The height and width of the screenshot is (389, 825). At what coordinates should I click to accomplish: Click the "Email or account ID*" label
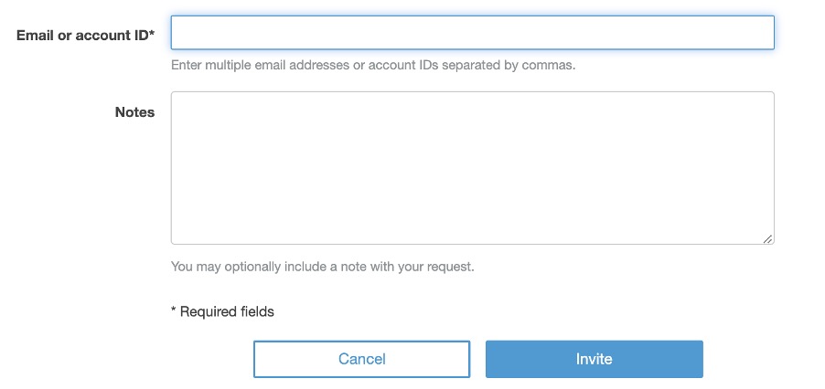pyautogui.click(x=85, y=35)
